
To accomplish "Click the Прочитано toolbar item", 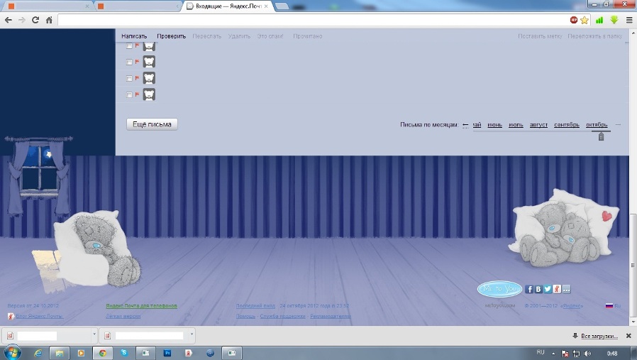I will point(308,36).
